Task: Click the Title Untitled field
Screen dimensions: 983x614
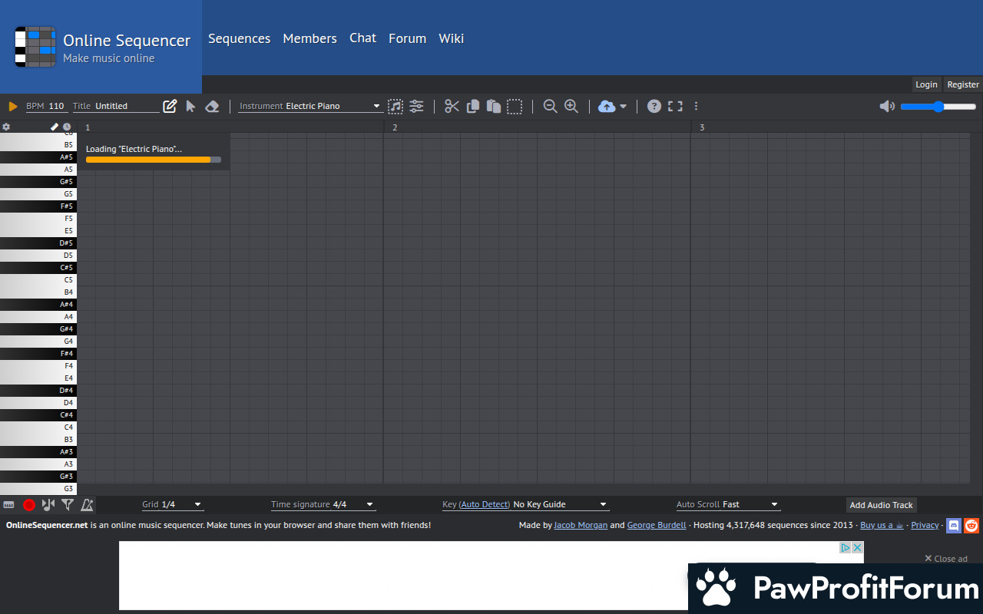Action: click(x=115, y=106)
